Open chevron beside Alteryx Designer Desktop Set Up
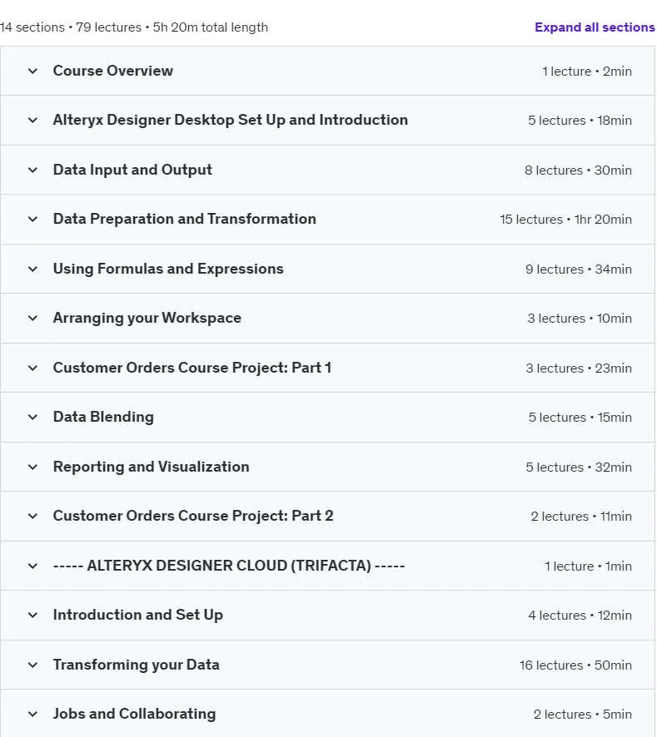Screen dimensions: 657x737 (32, 121)
